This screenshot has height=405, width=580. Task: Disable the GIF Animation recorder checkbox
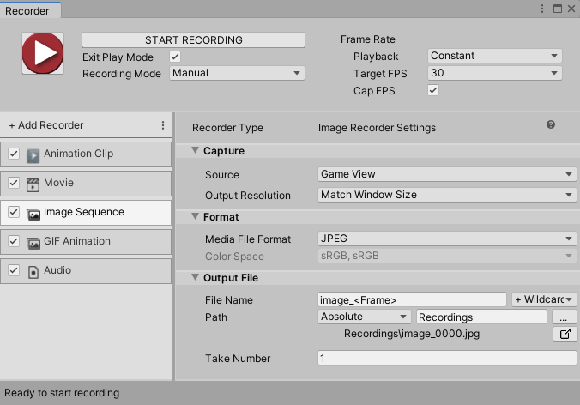point(14,241)
